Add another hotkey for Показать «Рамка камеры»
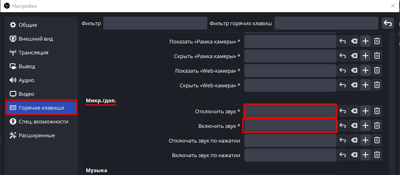This screenshot has width=400, height=175. click(365, 41)
